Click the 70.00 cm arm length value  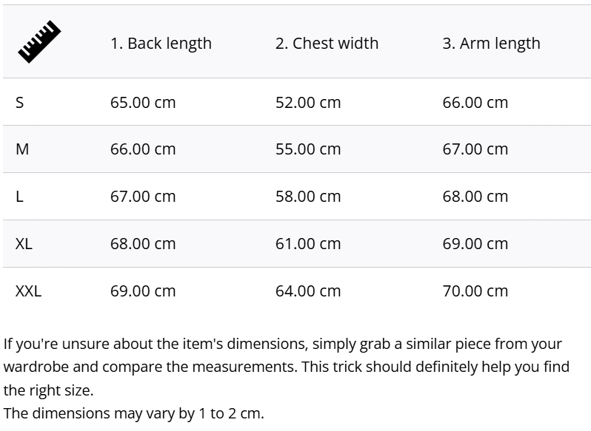(475, 291)
